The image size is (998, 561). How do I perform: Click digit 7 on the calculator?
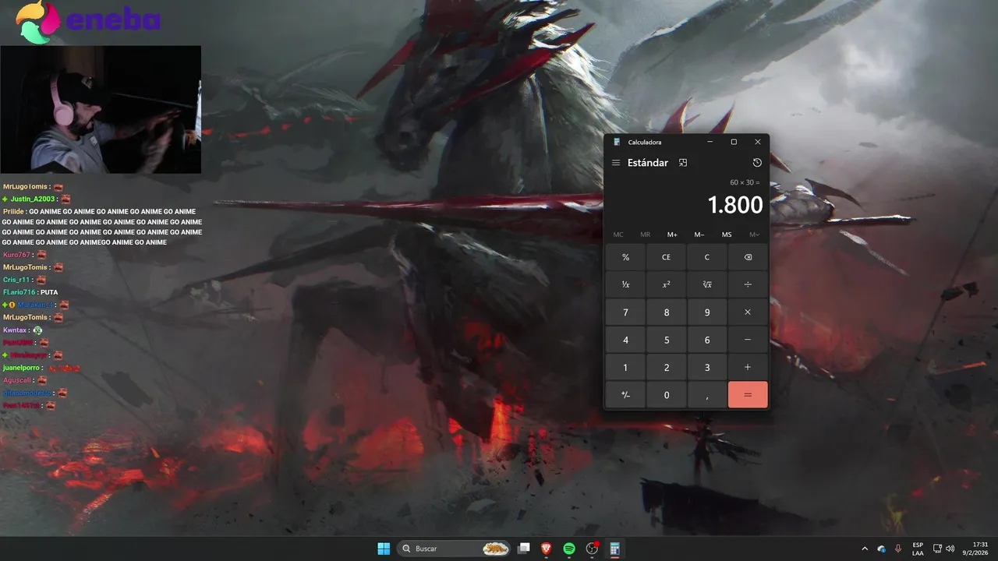pos(625,312)
